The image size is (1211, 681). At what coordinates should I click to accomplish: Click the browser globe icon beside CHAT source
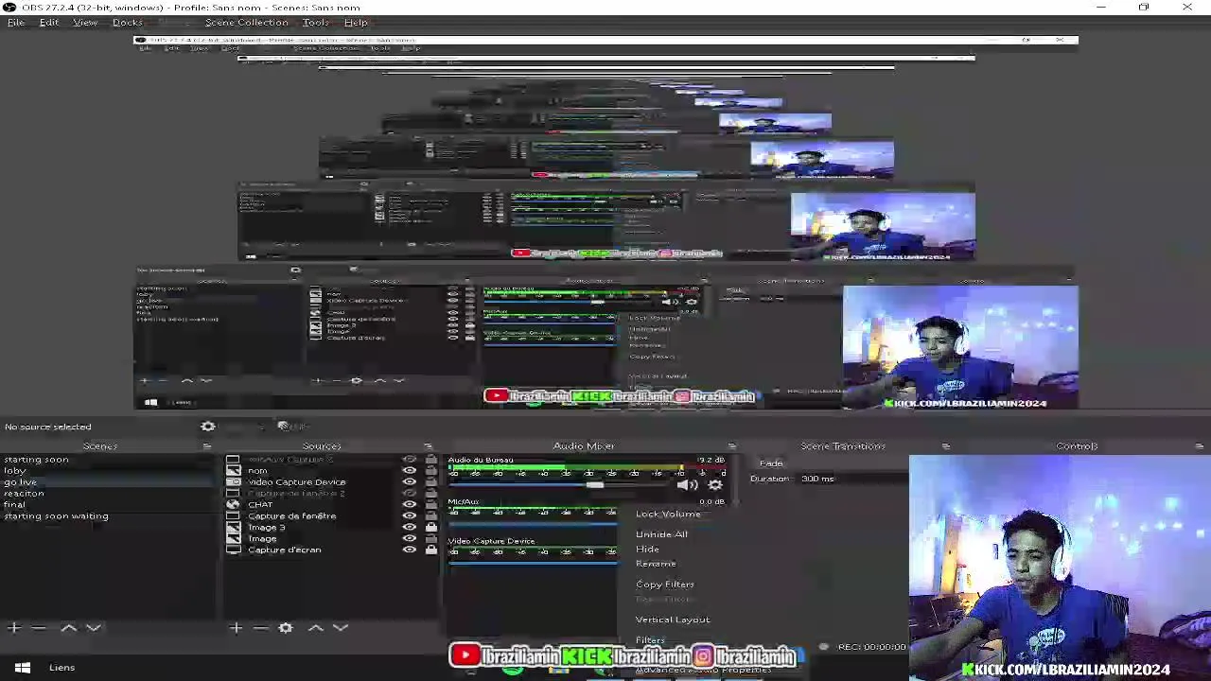[233, 504]
